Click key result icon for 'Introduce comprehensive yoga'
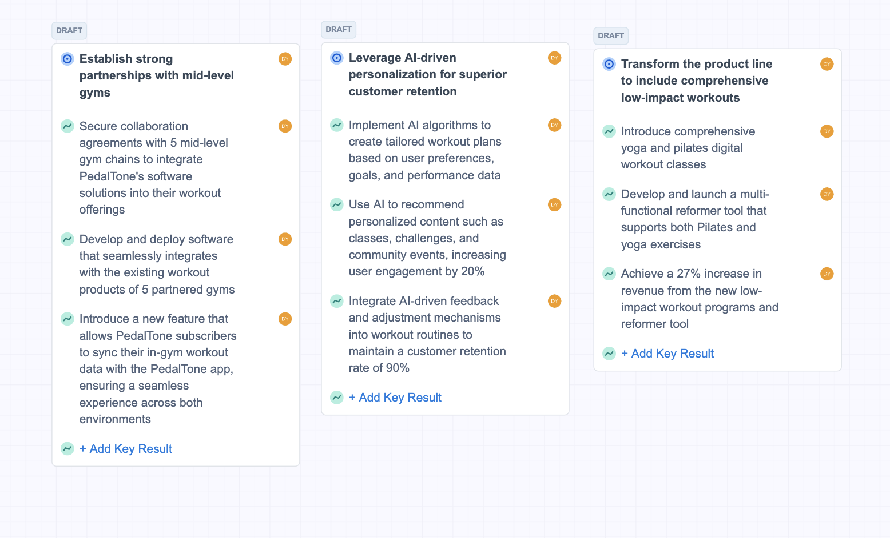 tap(609, 131)
